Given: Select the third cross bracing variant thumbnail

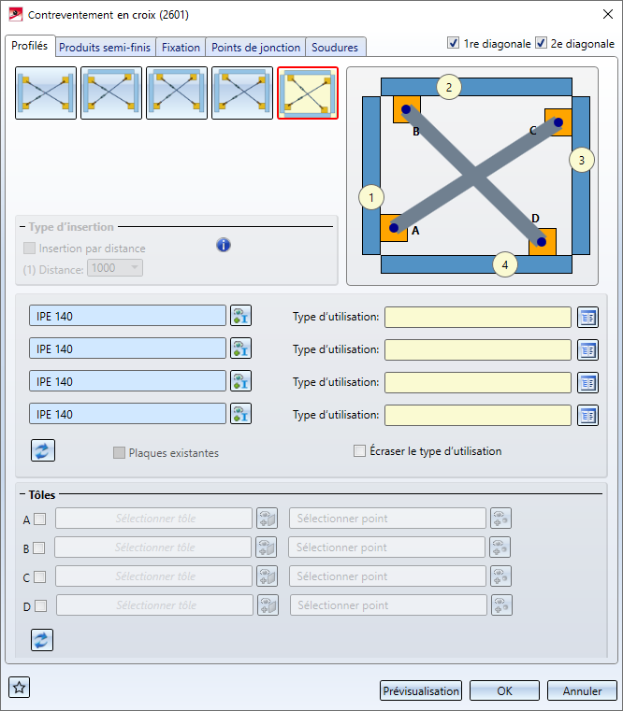Looking at the screenshot, I should 177,92.
